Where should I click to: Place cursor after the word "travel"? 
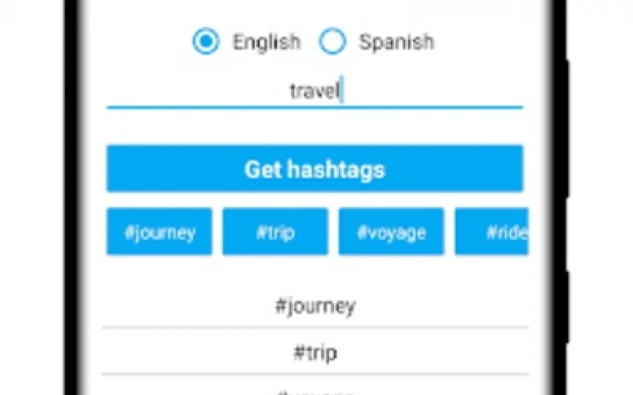click(342, 91)
